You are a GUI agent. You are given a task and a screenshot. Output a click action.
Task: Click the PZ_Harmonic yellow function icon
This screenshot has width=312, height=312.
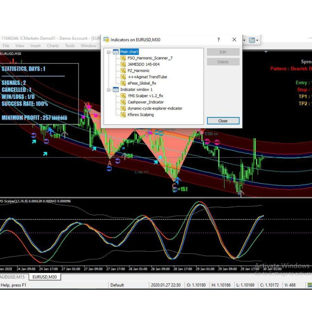pyautogui.click(x=123, y=71)
